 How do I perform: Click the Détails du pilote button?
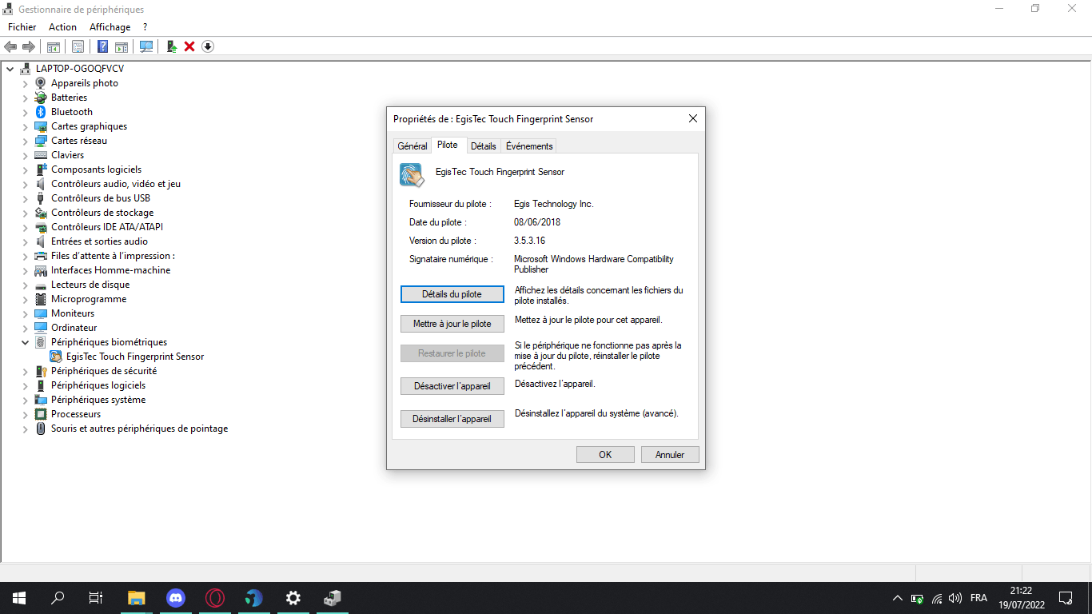point(452,294)
